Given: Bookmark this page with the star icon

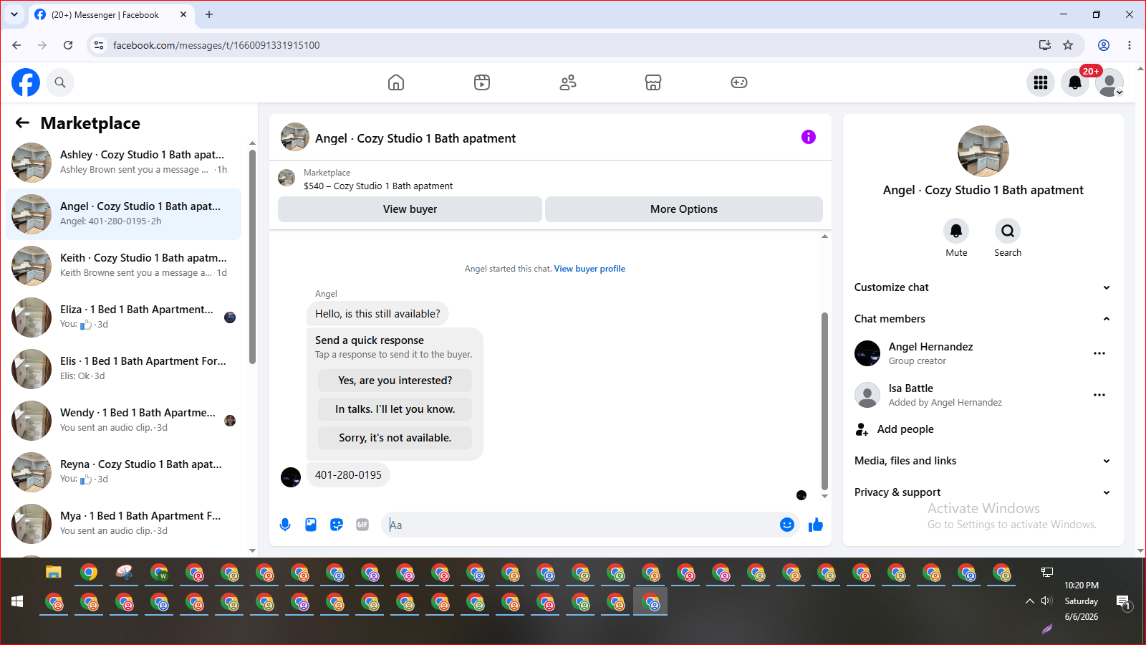Looking at the screenshot, I should coord(1068,45).
